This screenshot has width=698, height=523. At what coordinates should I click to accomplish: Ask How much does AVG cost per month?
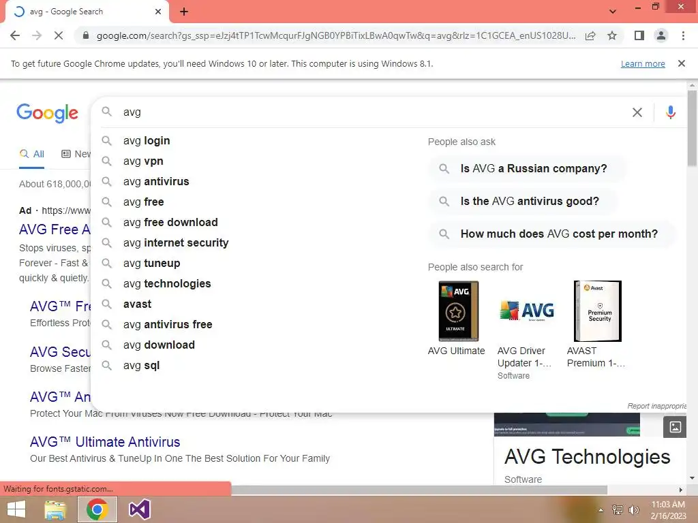(552, 234)
